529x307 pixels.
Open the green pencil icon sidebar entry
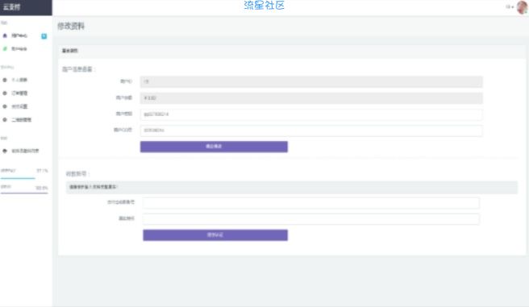pos(5,48)
